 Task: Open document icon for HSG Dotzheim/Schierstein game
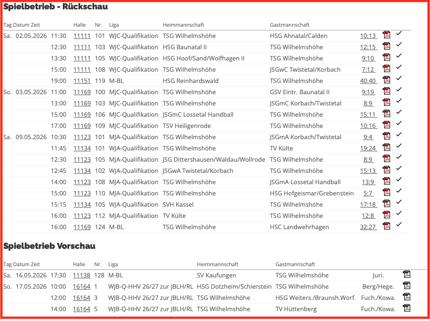tap(407, 285)
